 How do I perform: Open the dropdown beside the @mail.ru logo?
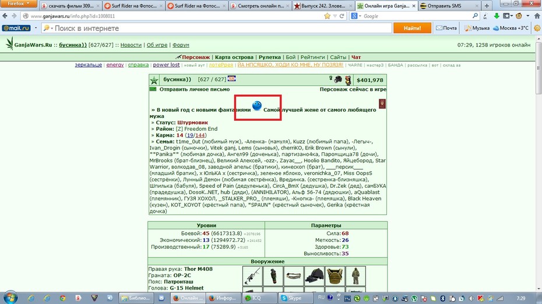[x=36, y=28]
